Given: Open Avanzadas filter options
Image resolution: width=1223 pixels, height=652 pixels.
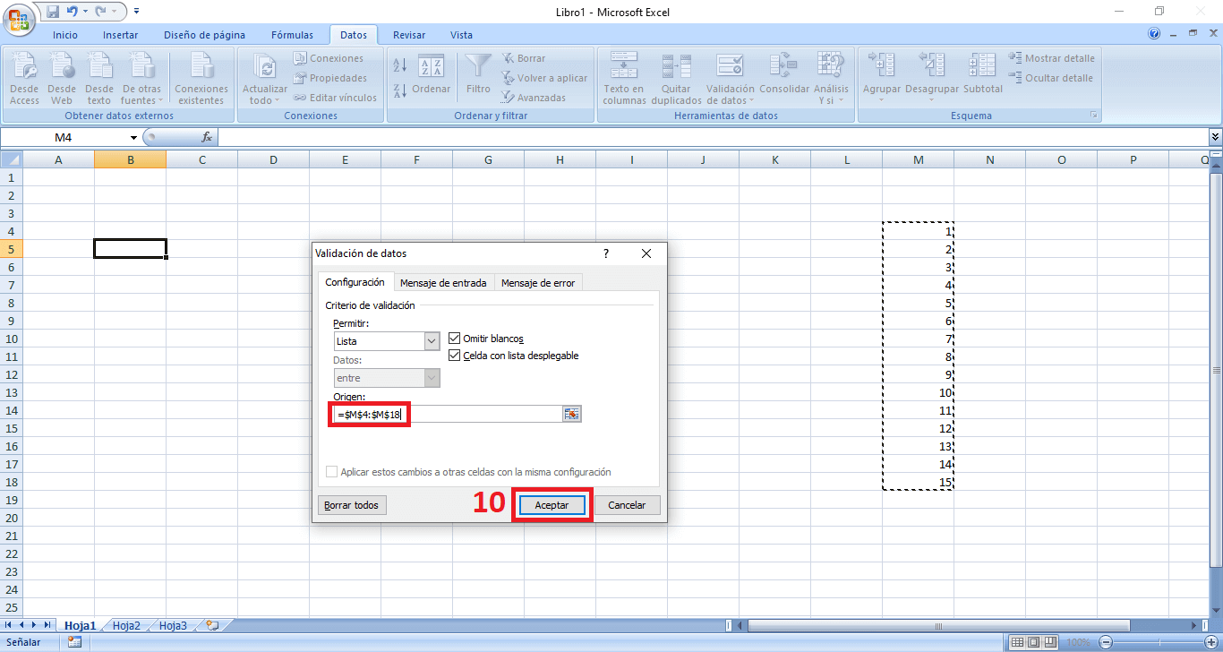Looking at the screenshot, I should (x=533, y=98).
